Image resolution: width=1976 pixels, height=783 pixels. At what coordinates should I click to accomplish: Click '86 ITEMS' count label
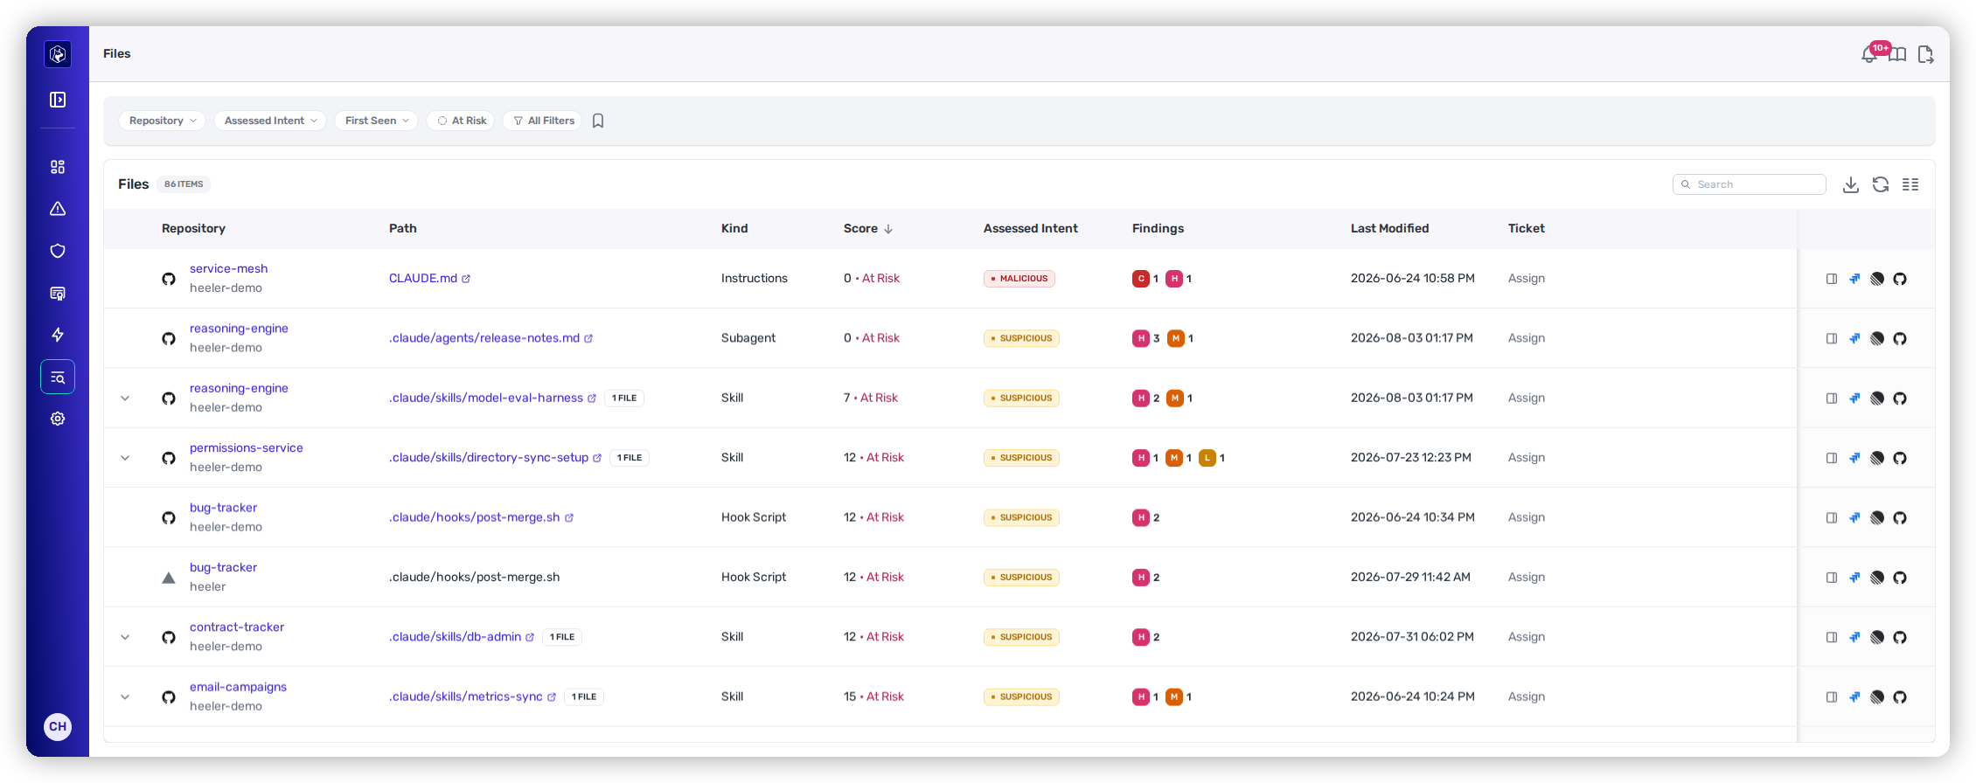click(x=184, y=184)
